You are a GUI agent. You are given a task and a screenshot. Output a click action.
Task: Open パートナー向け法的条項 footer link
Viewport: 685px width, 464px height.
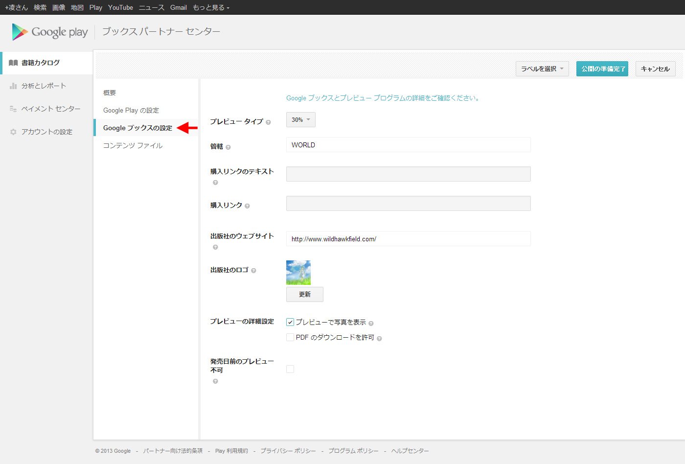coord(173,451)
